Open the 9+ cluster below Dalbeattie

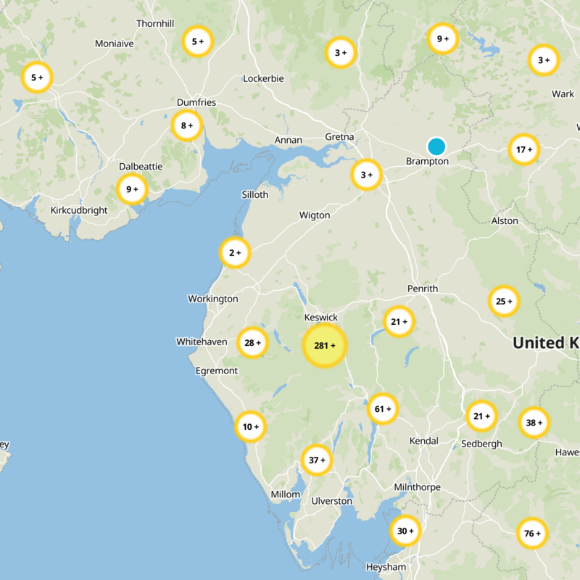click(132, 190)
